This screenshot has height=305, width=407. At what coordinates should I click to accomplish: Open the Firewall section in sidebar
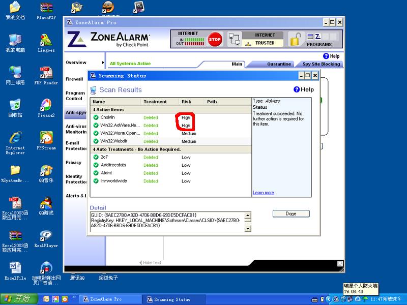[74, 79]
